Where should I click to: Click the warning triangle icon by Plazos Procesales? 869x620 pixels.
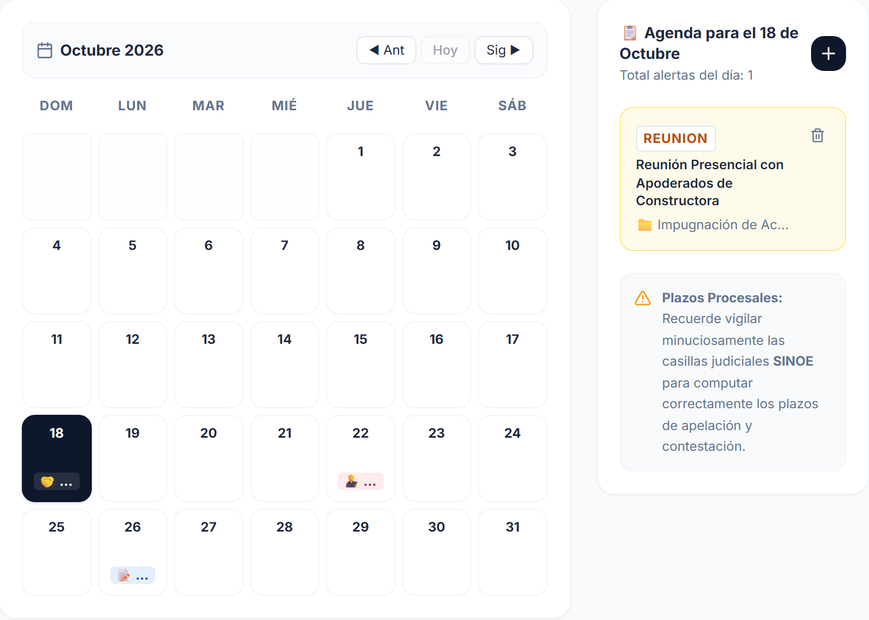coord(643,298)
